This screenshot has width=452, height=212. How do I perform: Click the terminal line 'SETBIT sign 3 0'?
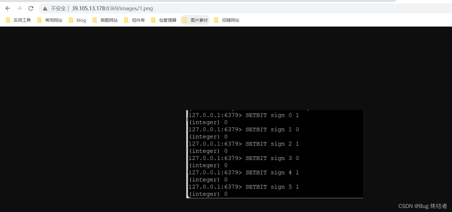pos(272,158)
